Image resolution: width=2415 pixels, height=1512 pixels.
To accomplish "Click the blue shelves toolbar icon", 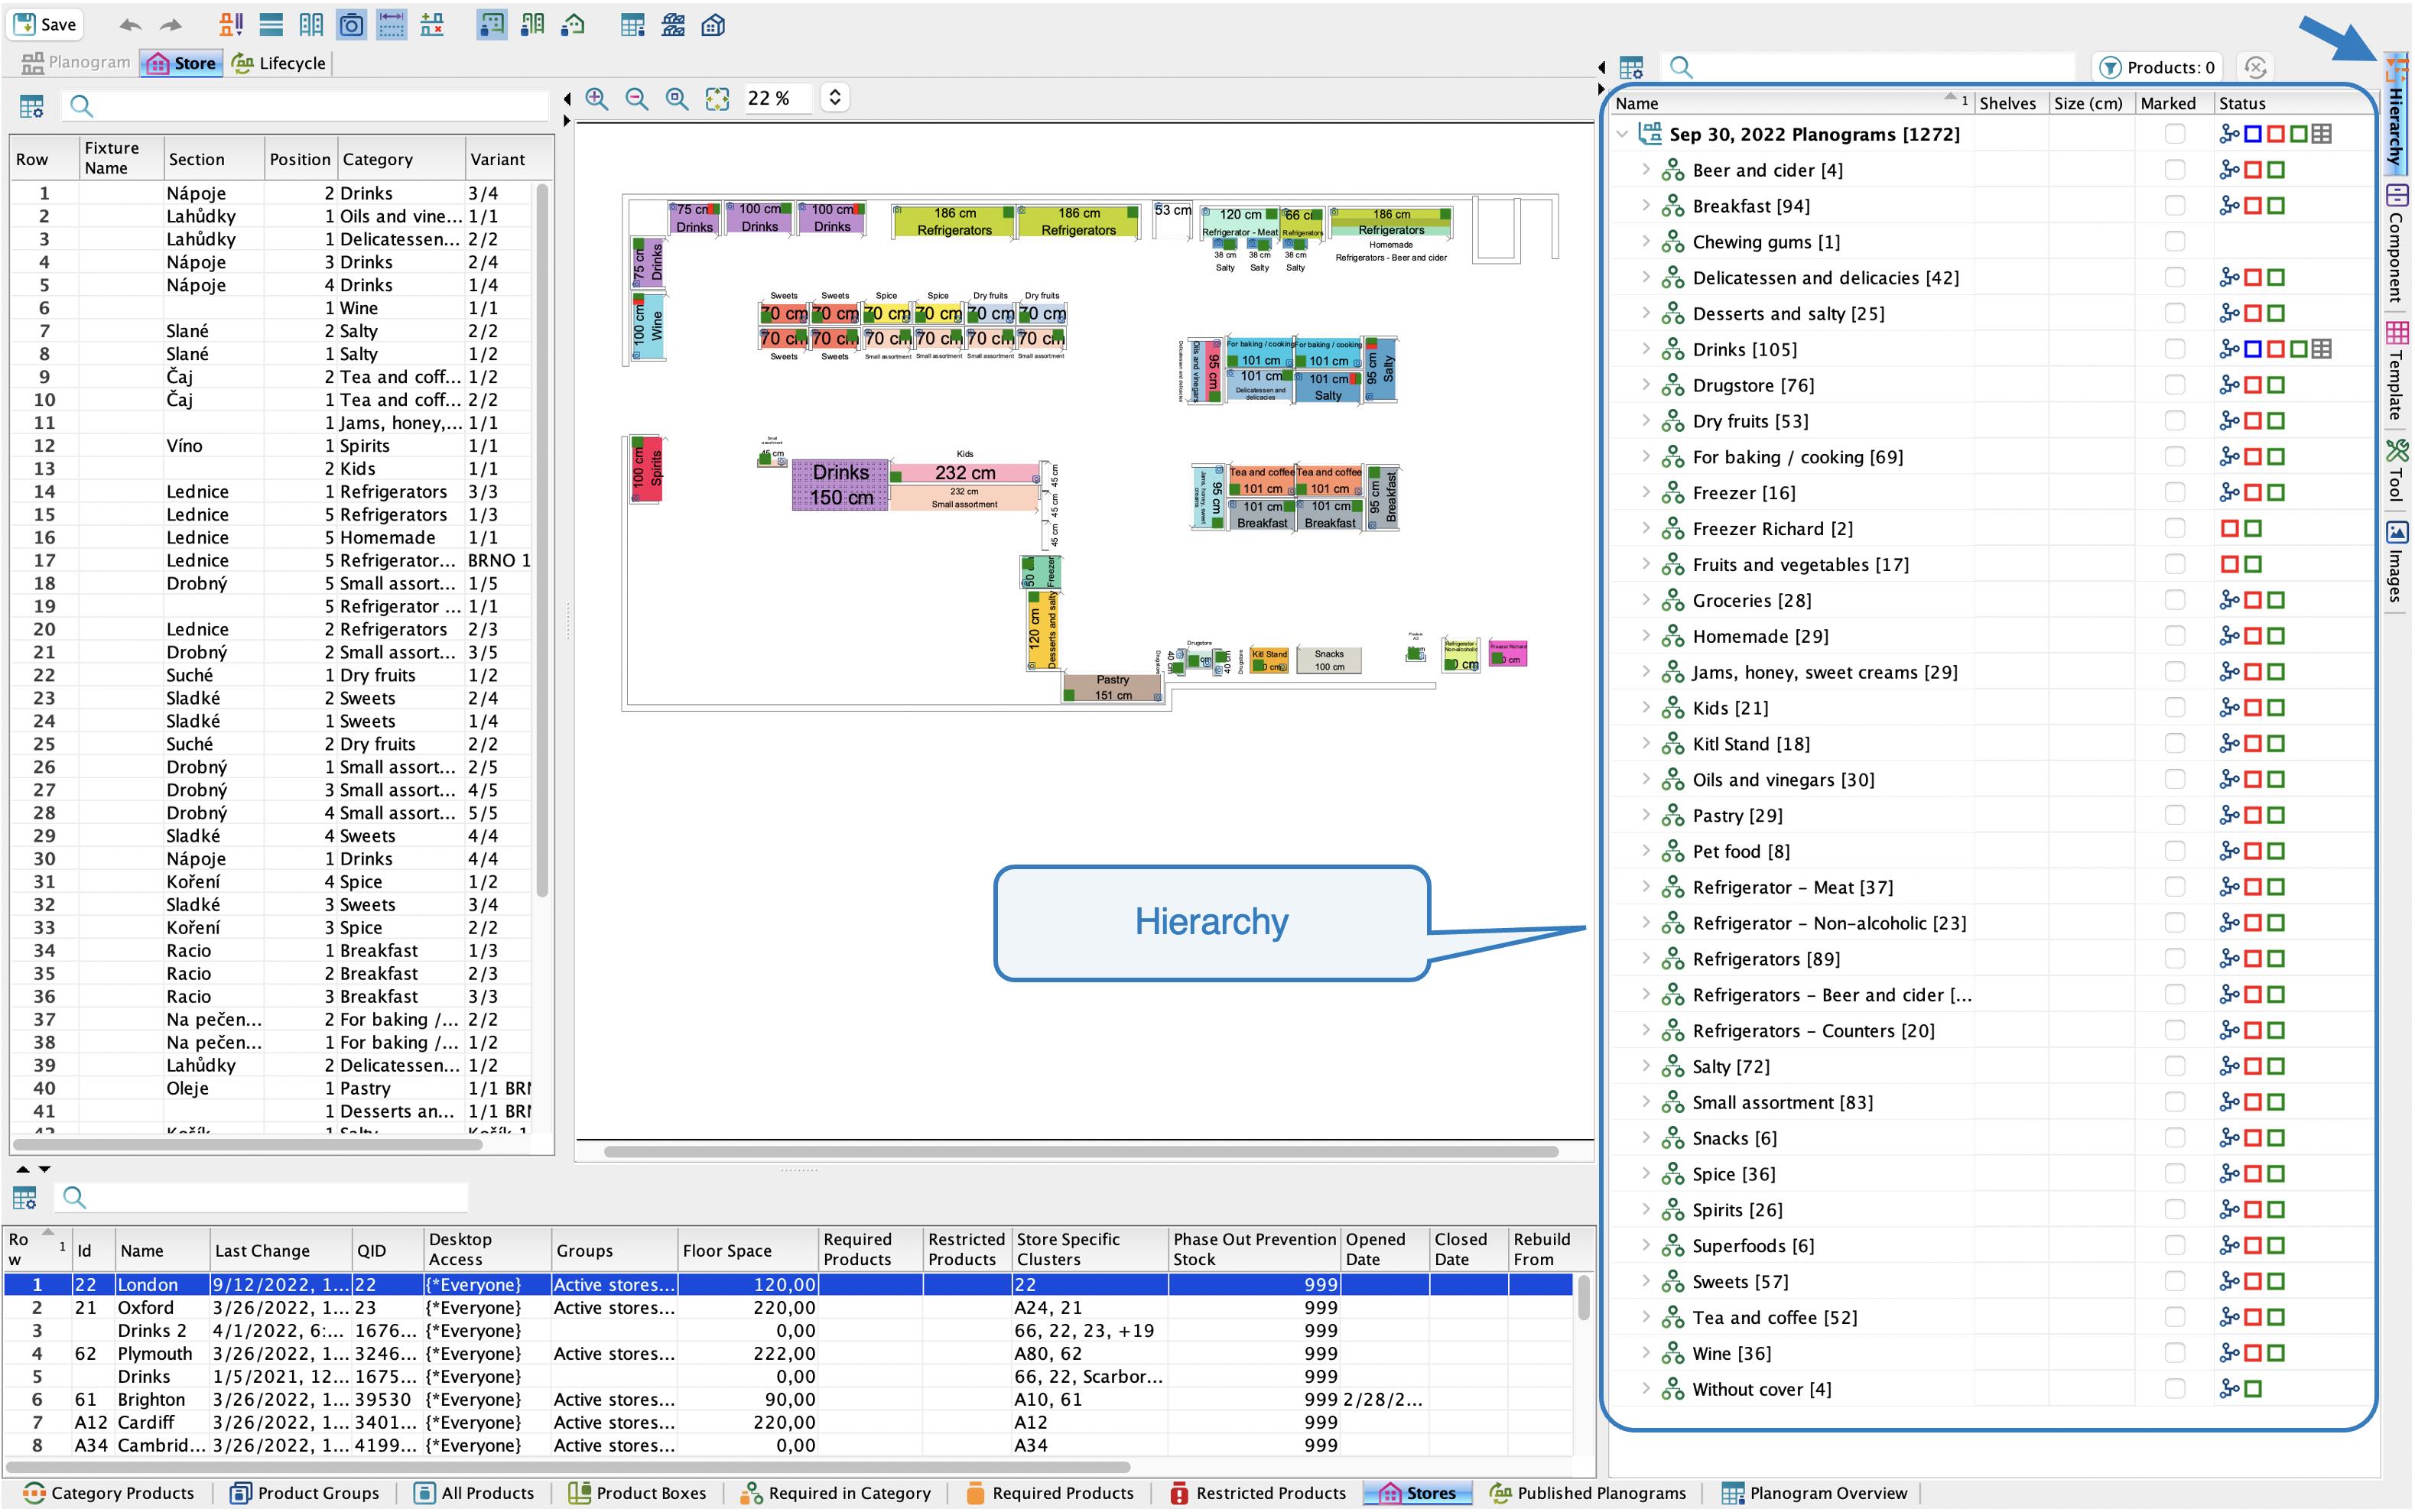I will [270, 25].
